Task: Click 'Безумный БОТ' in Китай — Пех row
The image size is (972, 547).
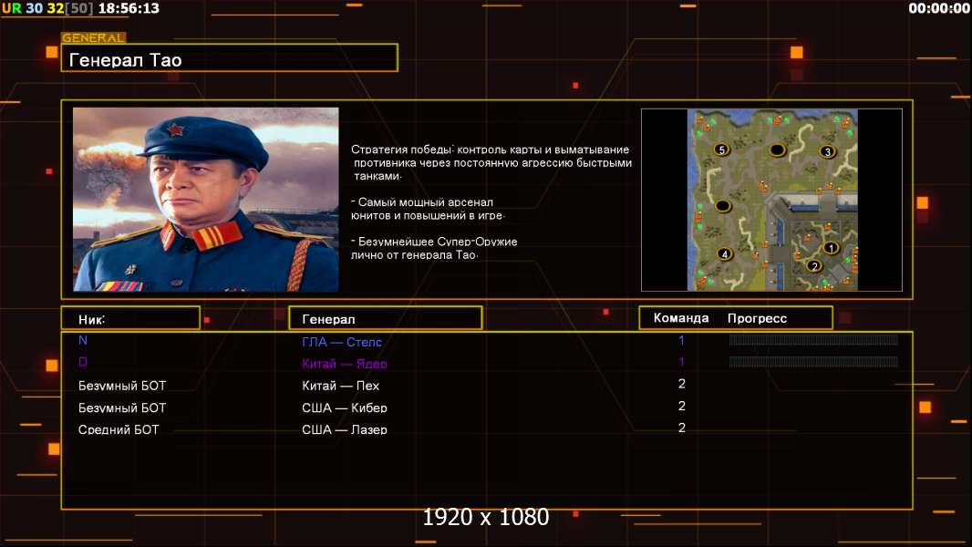Action: coord(122,386)
